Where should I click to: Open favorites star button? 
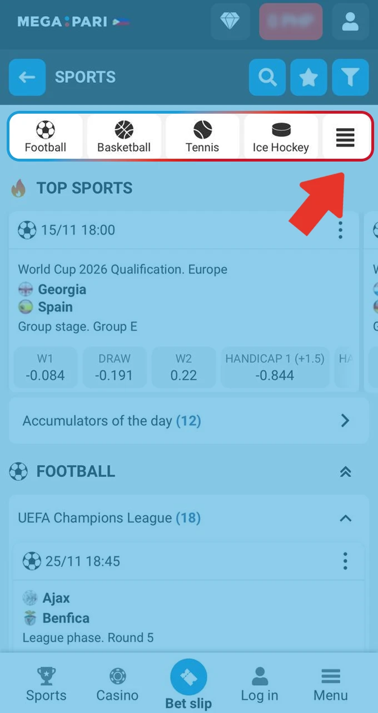[x=309, y=77]
